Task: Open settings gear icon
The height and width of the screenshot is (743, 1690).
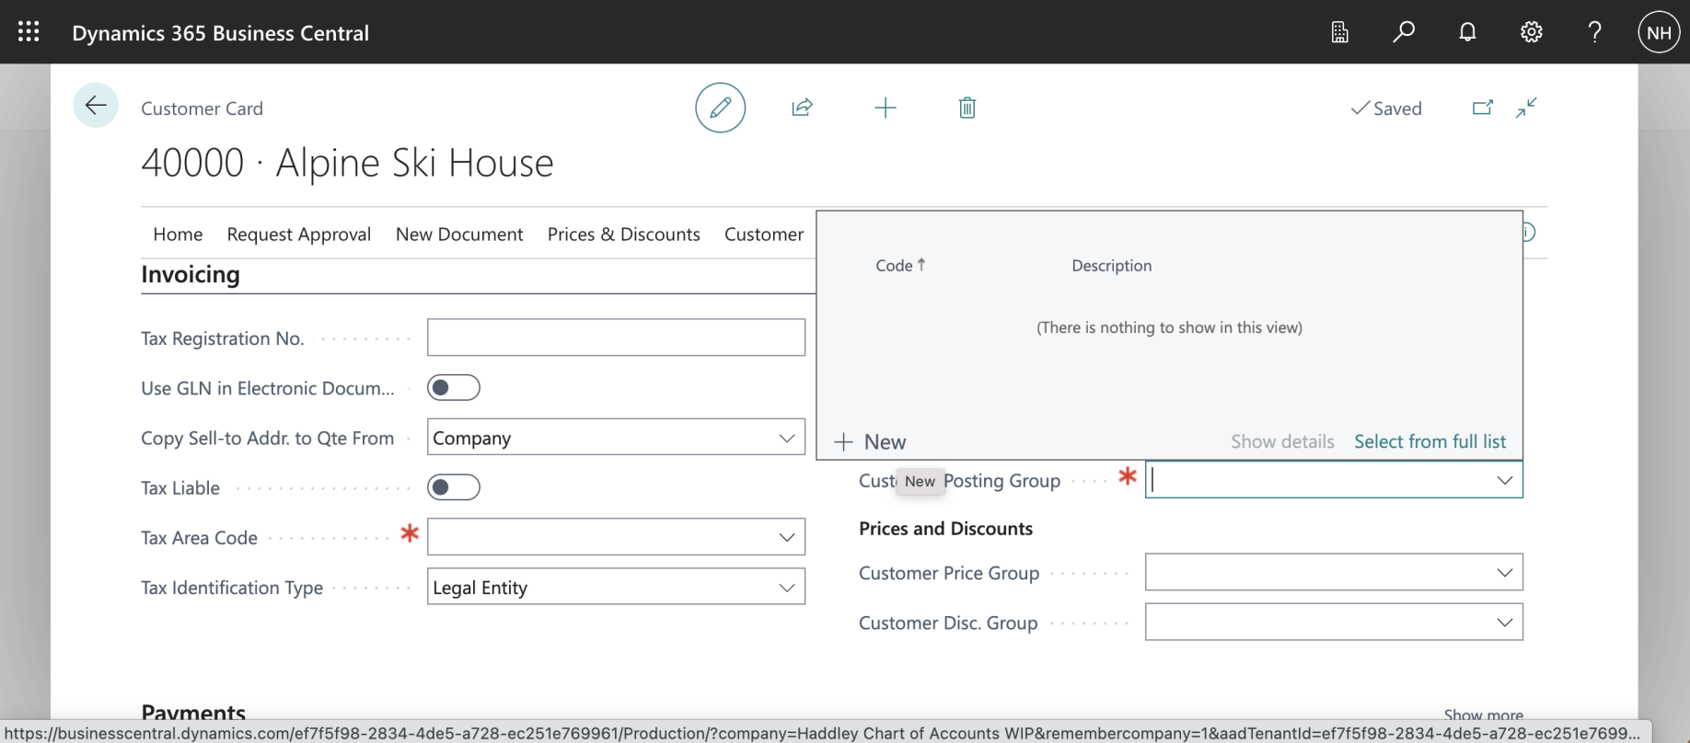Action: [1531, 32]
